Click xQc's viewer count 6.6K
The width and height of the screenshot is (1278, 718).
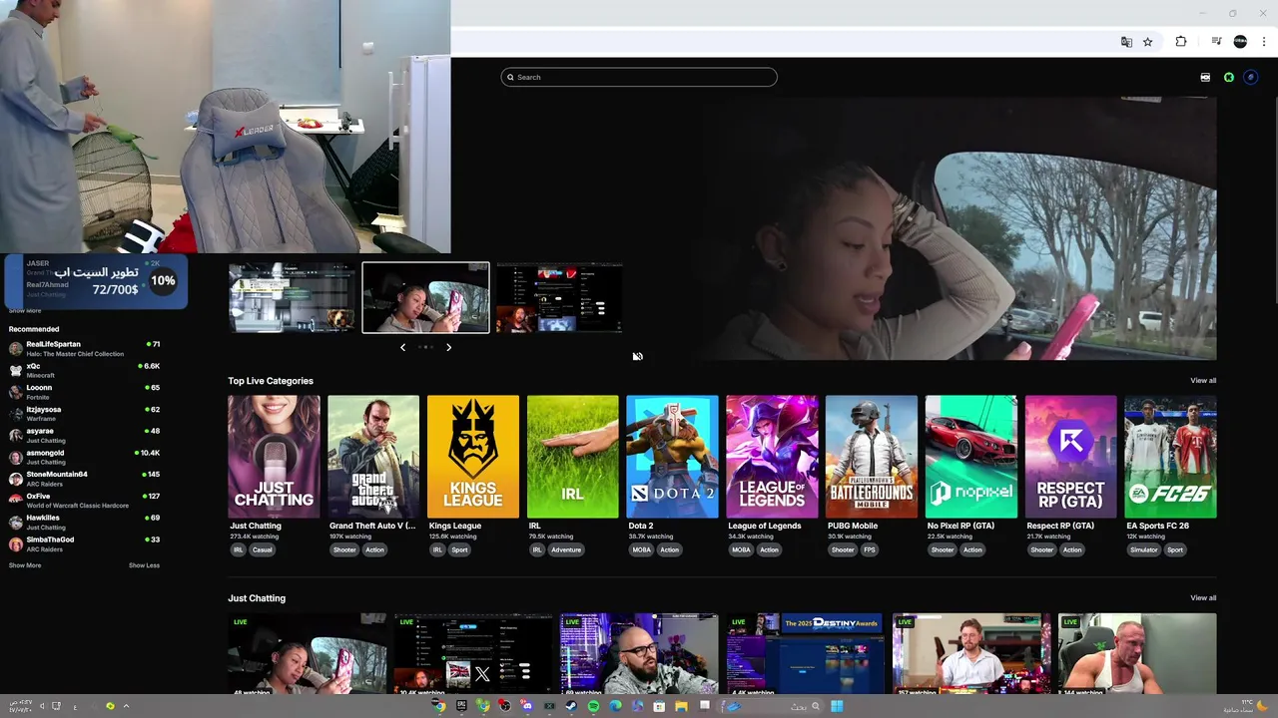click(152, 366)
